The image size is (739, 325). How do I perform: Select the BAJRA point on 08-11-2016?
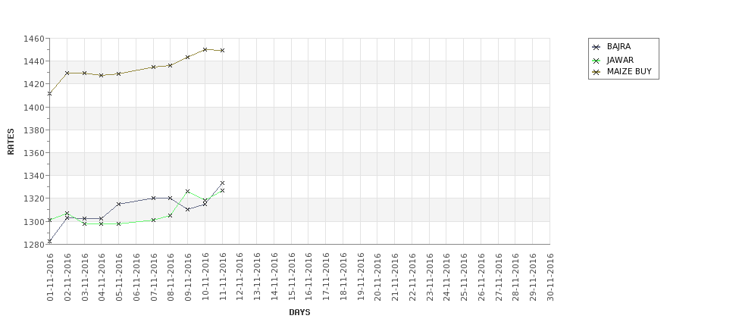(170, 198)
